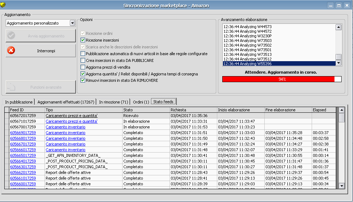Open feed ID 605661017259 link
The width and height of the screenshot is (353, 202).
(23, 178)
